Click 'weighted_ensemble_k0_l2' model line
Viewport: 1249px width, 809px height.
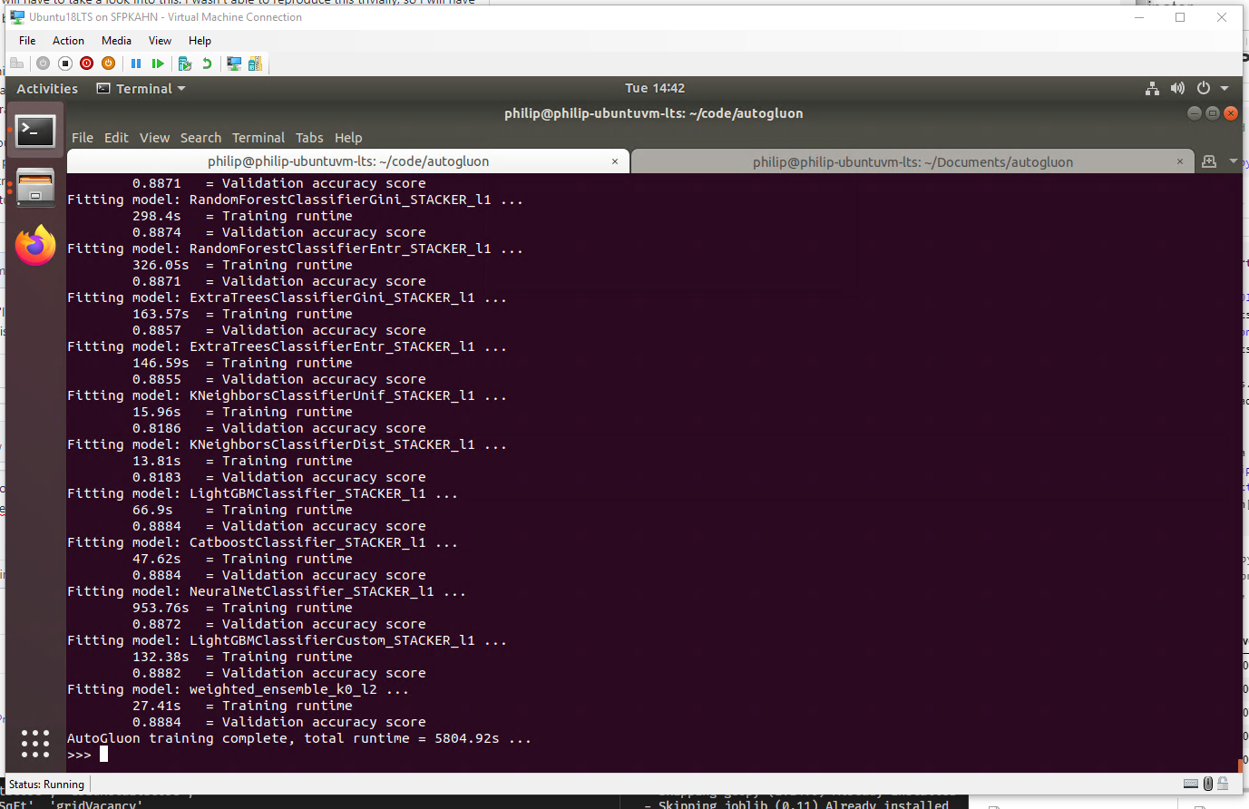pos(238,689)
